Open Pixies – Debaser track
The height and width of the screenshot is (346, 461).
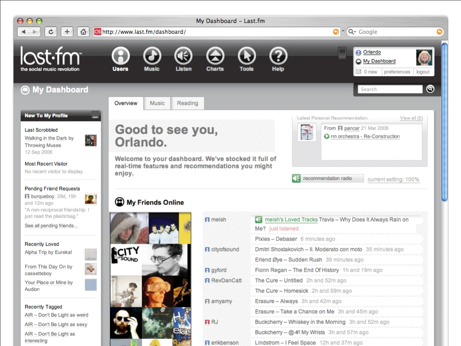(276, 239)
